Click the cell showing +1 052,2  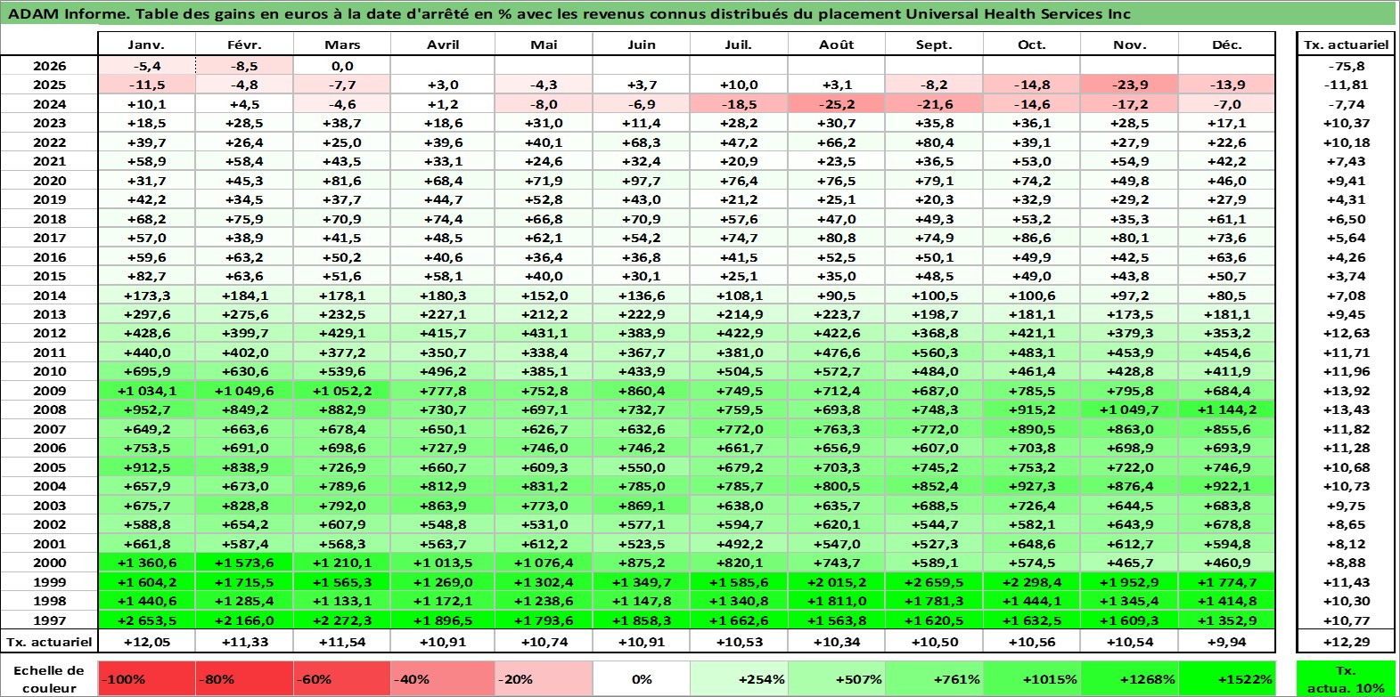[342, 391]
